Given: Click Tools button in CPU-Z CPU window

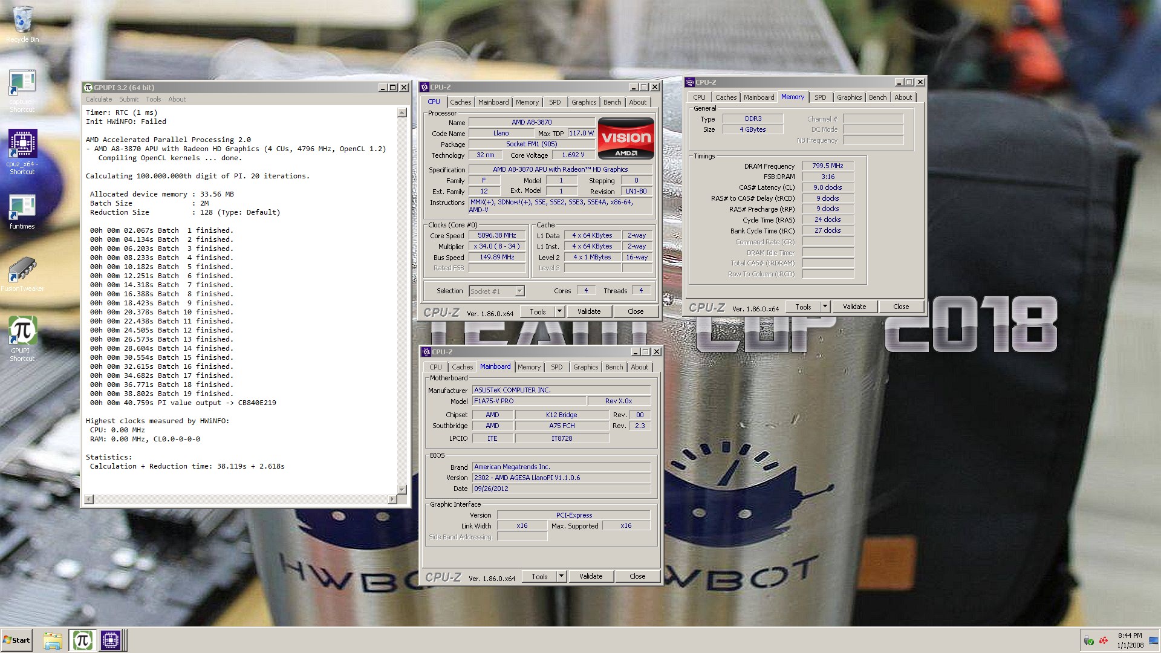Looking at the screenshot, I should [538, 311].
